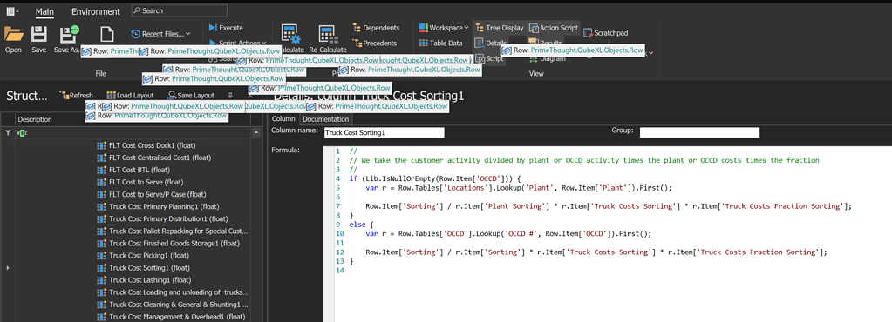The width and height of the screenshot is (892, 322).
Task: Click the Column name input field
Action: click(x=384, y=132)
